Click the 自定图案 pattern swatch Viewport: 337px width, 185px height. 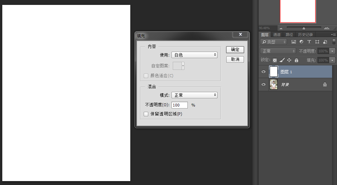coord(177,66)
